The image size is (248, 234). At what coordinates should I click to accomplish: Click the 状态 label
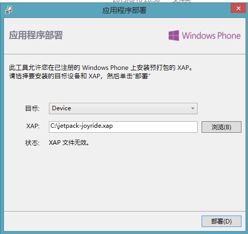(32, 143)
